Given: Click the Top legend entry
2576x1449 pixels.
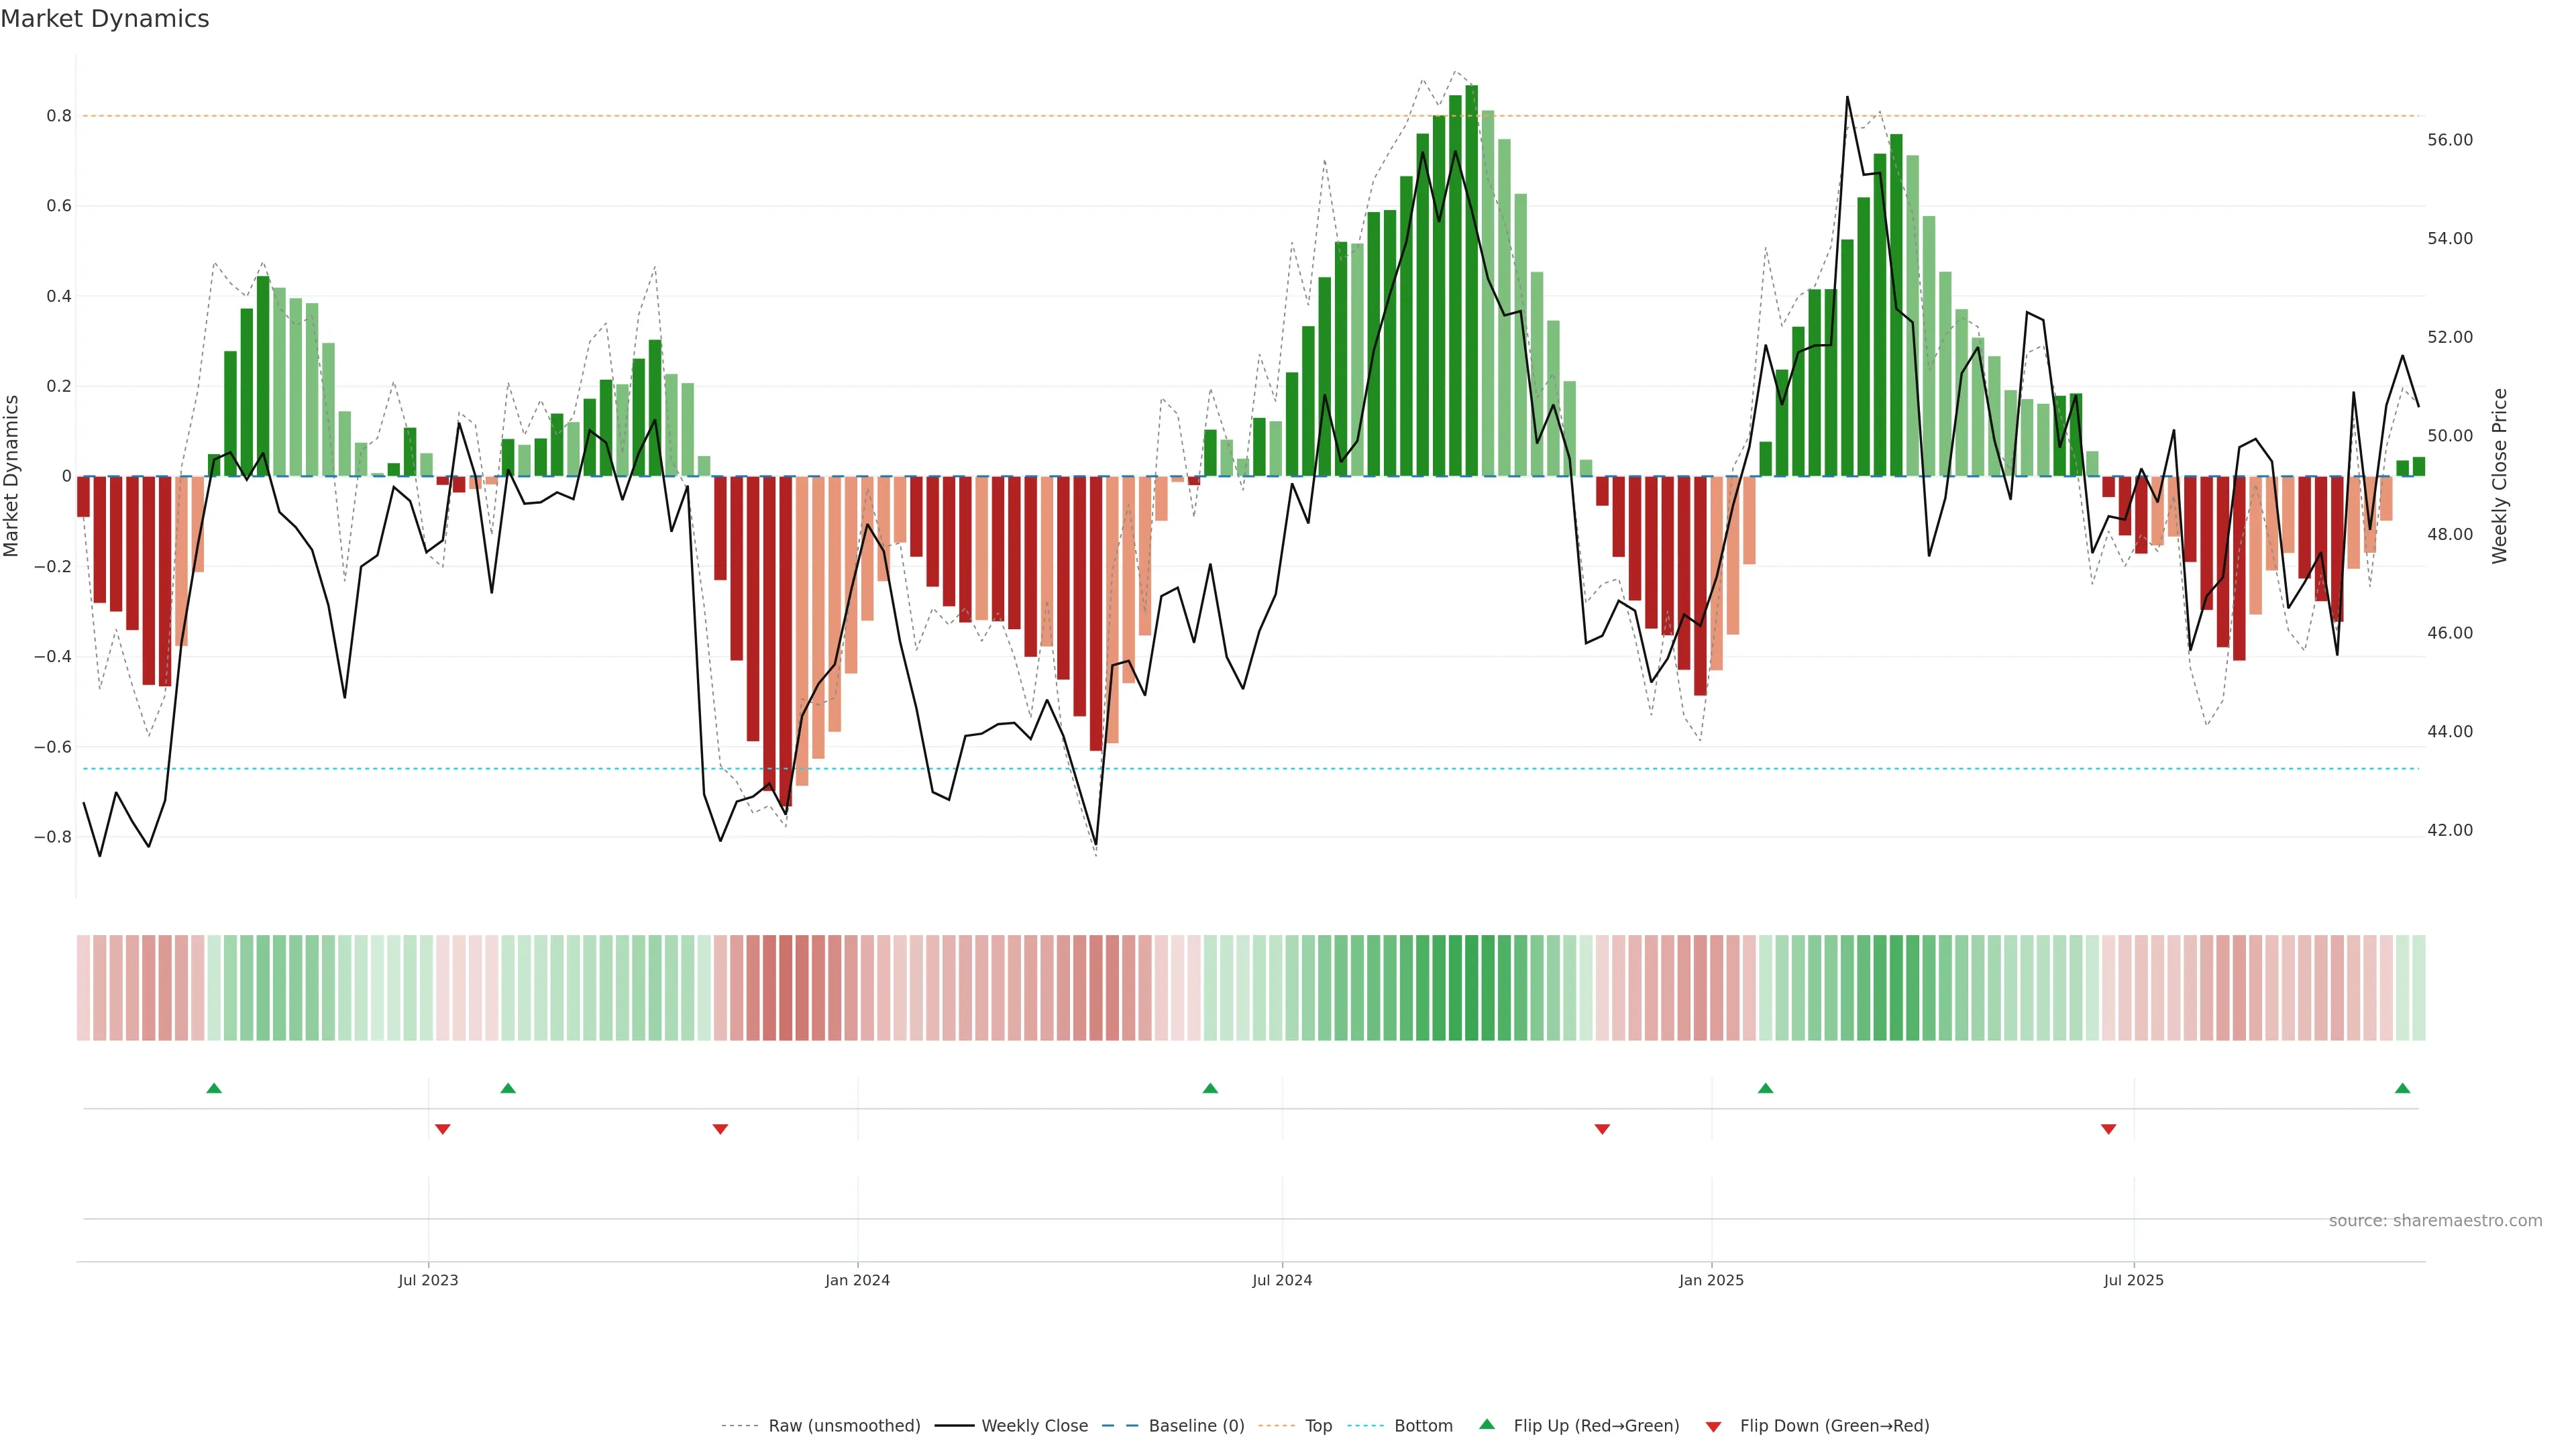Looking at the screenshot, I should (1318, 1426).
